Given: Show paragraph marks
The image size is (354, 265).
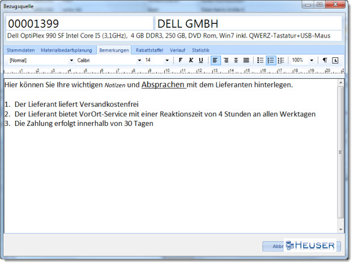Looking at the screenshot, I should click(325, 60).
